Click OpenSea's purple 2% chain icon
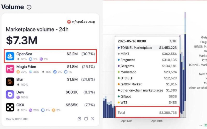This screenshot has height=129, width=207. pyautogui.click(x=41, y=59)
